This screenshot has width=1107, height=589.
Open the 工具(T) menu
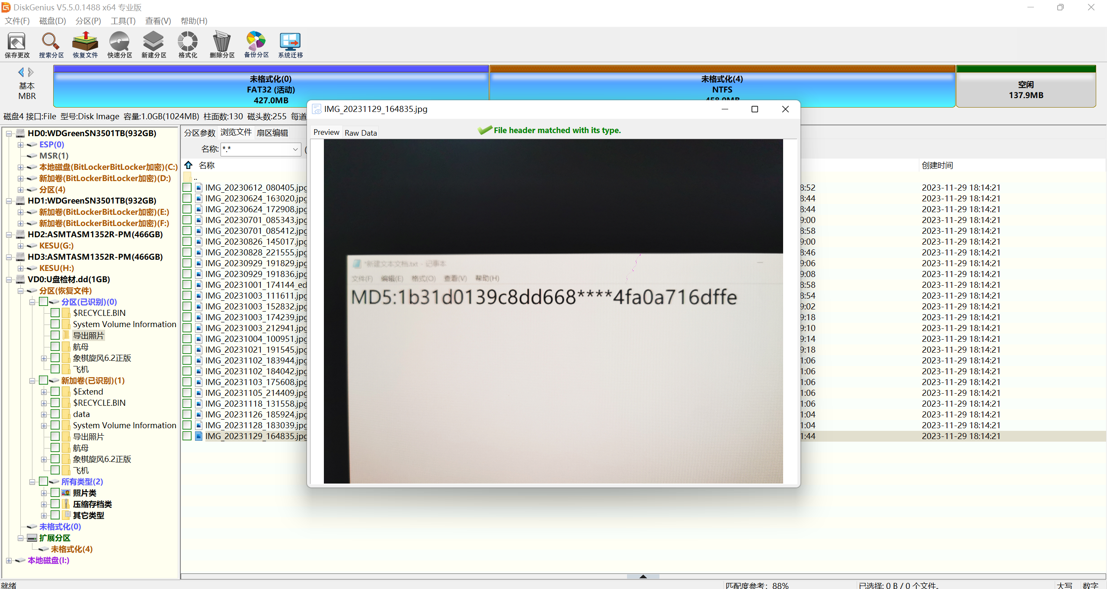pos(123,21)
